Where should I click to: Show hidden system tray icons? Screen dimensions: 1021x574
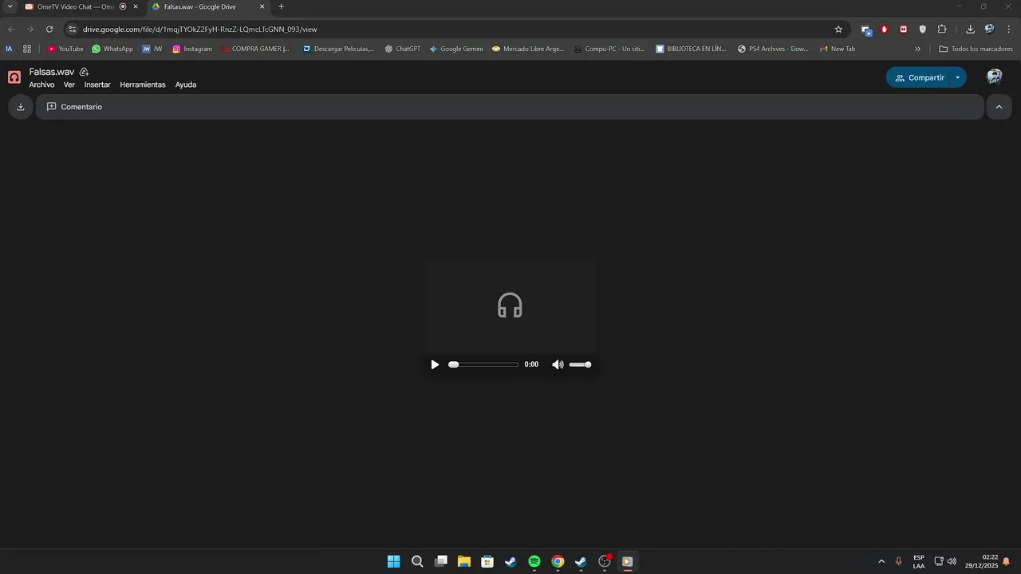(881, 561)
